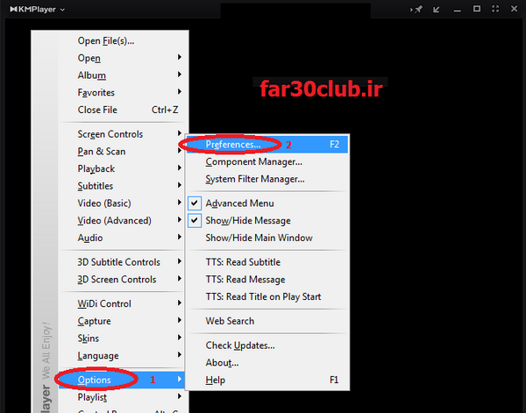Open the Video (Advanced) submenu
Image resolution: width=526 pixels, height=413 pixels.
coord(123,220)
